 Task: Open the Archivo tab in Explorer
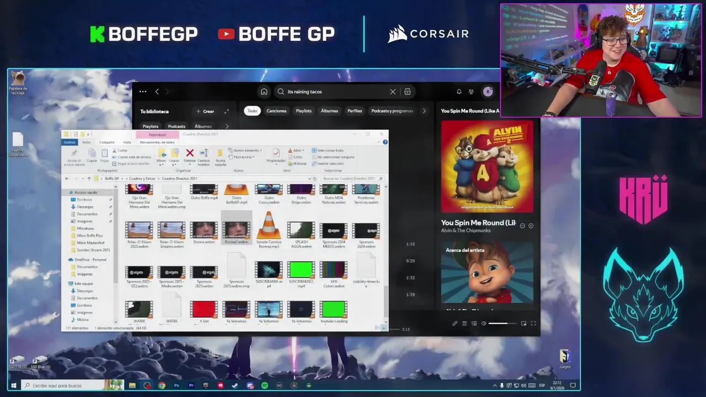point(69,142)
